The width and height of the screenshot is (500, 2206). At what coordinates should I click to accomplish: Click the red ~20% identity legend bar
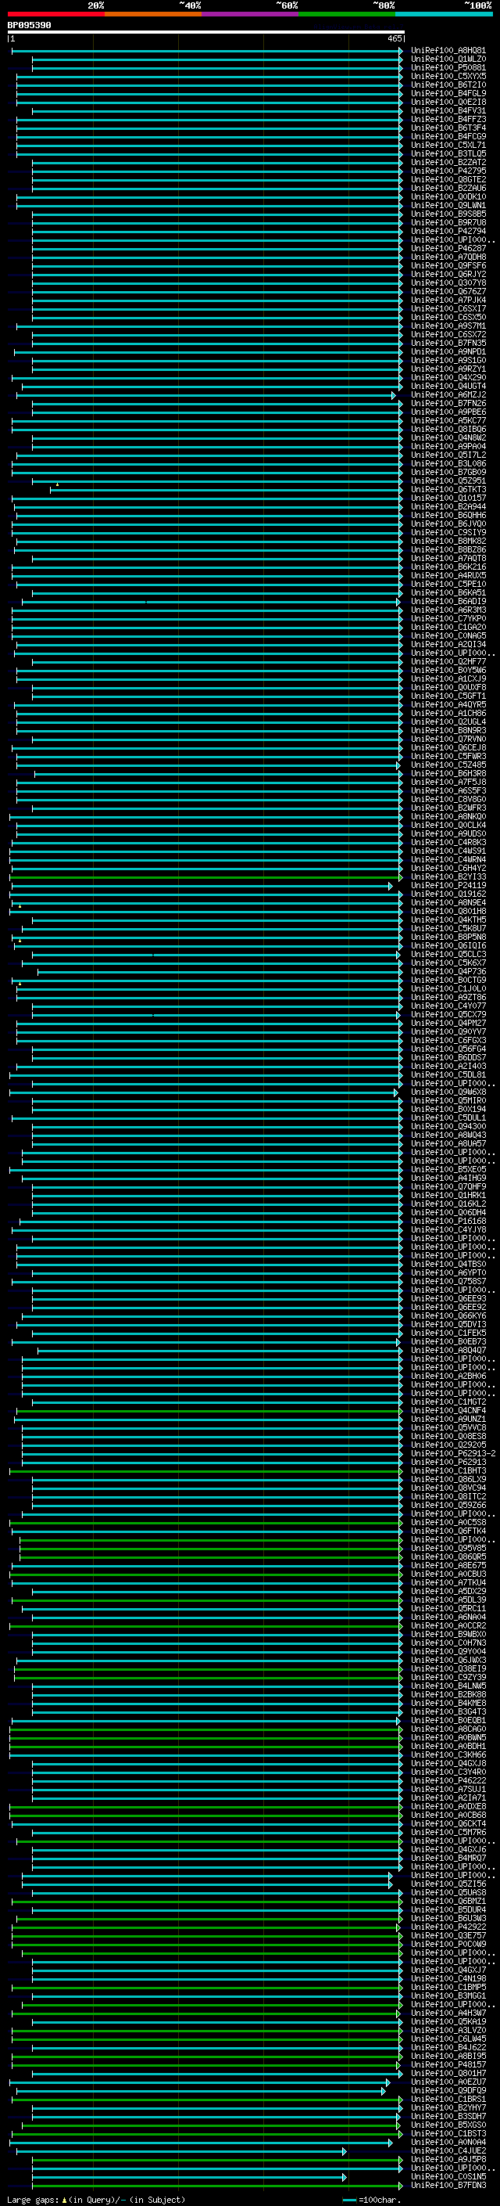click(x=56, y=15)
